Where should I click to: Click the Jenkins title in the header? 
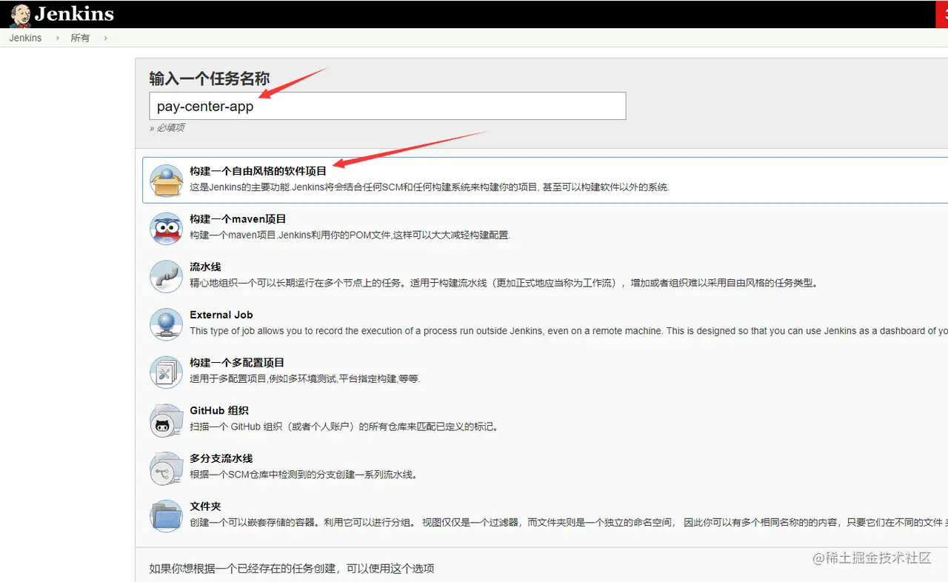pos(74,14)
